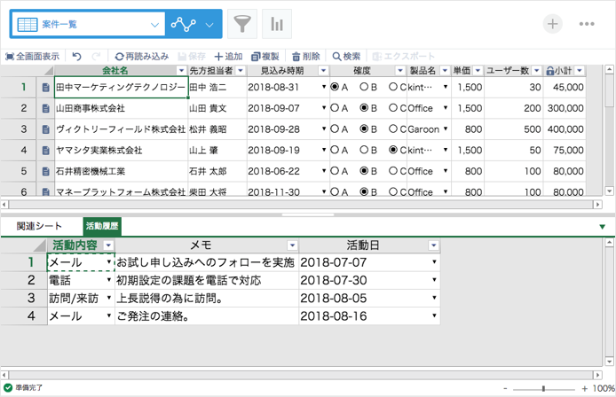
Task: Open the three-dots more options menu
Action: pyautogui.click(x=587, y=24)
